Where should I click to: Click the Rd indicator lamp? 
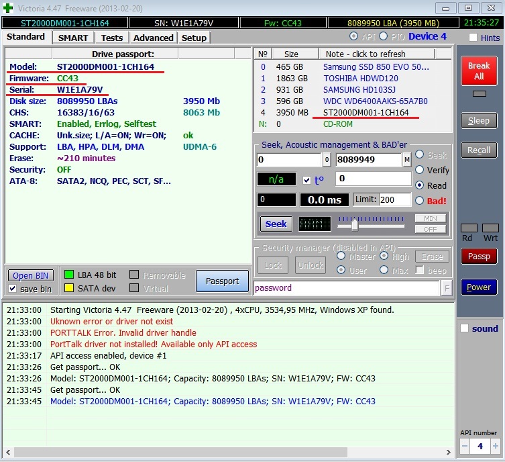[469, 228]
